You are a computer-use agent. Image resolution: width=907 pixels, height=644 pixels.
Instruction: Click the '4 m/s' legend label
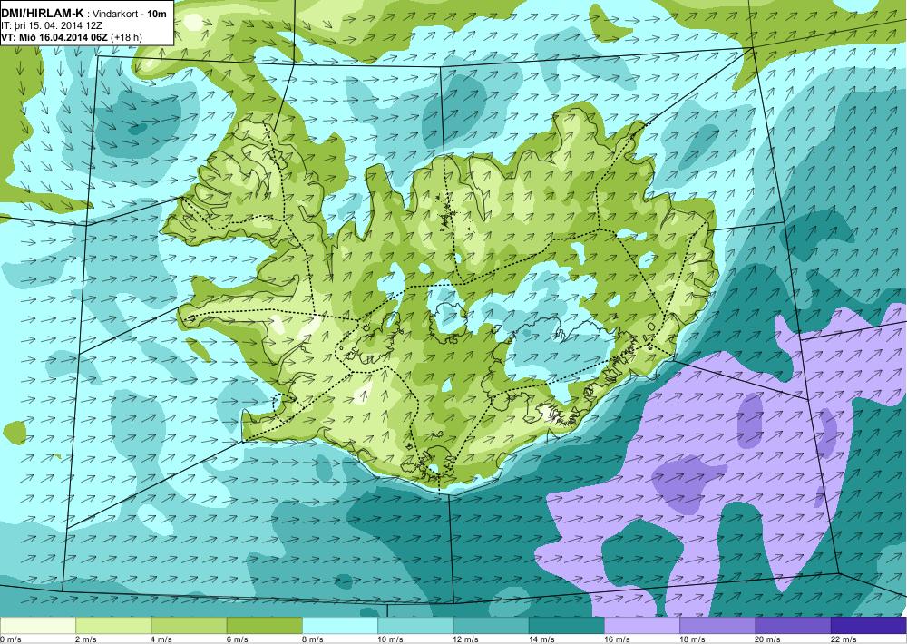tap(162, 639)
